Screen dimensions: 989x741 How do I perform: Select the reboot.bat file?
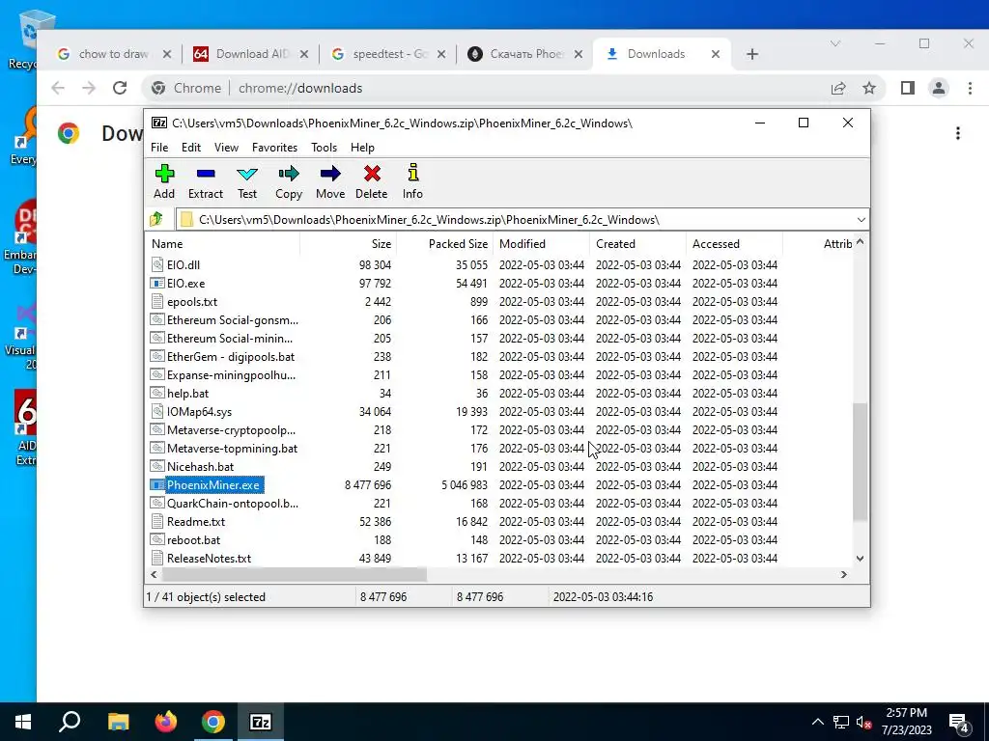pos(193,540)
